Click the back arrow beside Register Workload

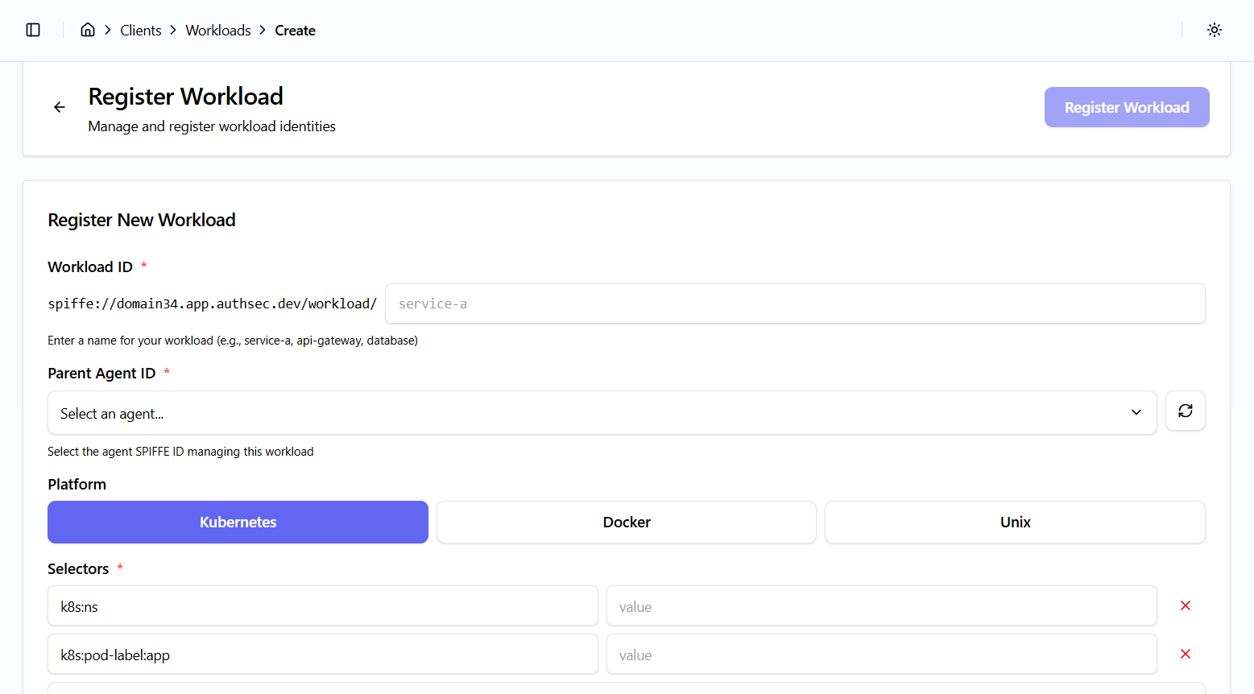[60, 107]
